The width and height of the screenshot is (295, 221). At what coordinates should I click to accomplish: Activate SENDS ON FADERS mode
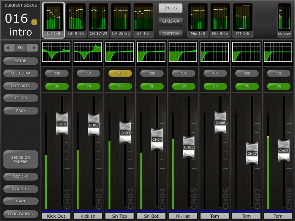pyautogui.click(x=21, y=159)
